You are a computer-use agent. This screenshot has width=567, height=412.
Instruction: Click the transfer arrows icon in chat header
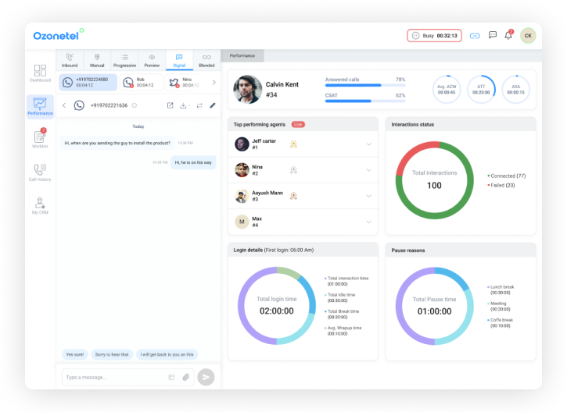199,105
